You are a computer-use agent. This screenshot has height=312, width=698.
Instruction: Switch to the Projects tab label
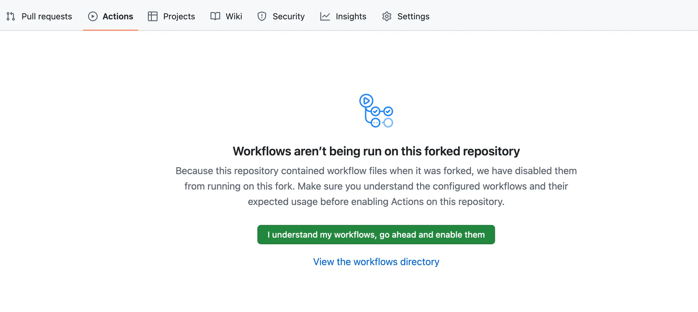click(x=179, y=16)
